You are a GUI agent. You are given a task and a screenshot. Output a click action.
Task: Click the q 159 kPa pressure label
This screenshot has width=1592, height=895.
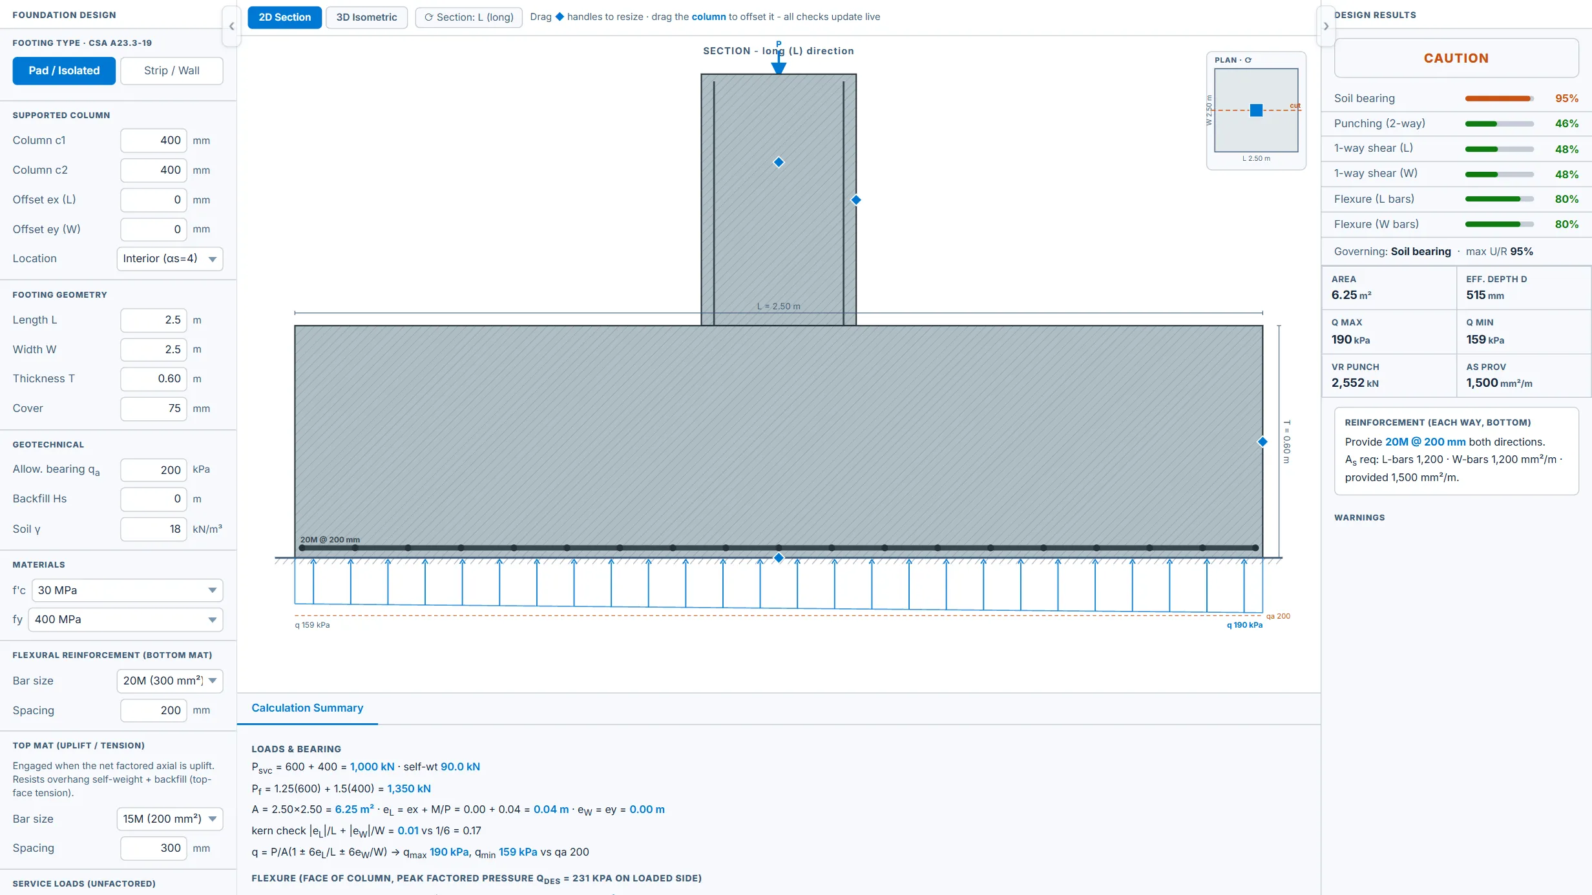point(313,625)
